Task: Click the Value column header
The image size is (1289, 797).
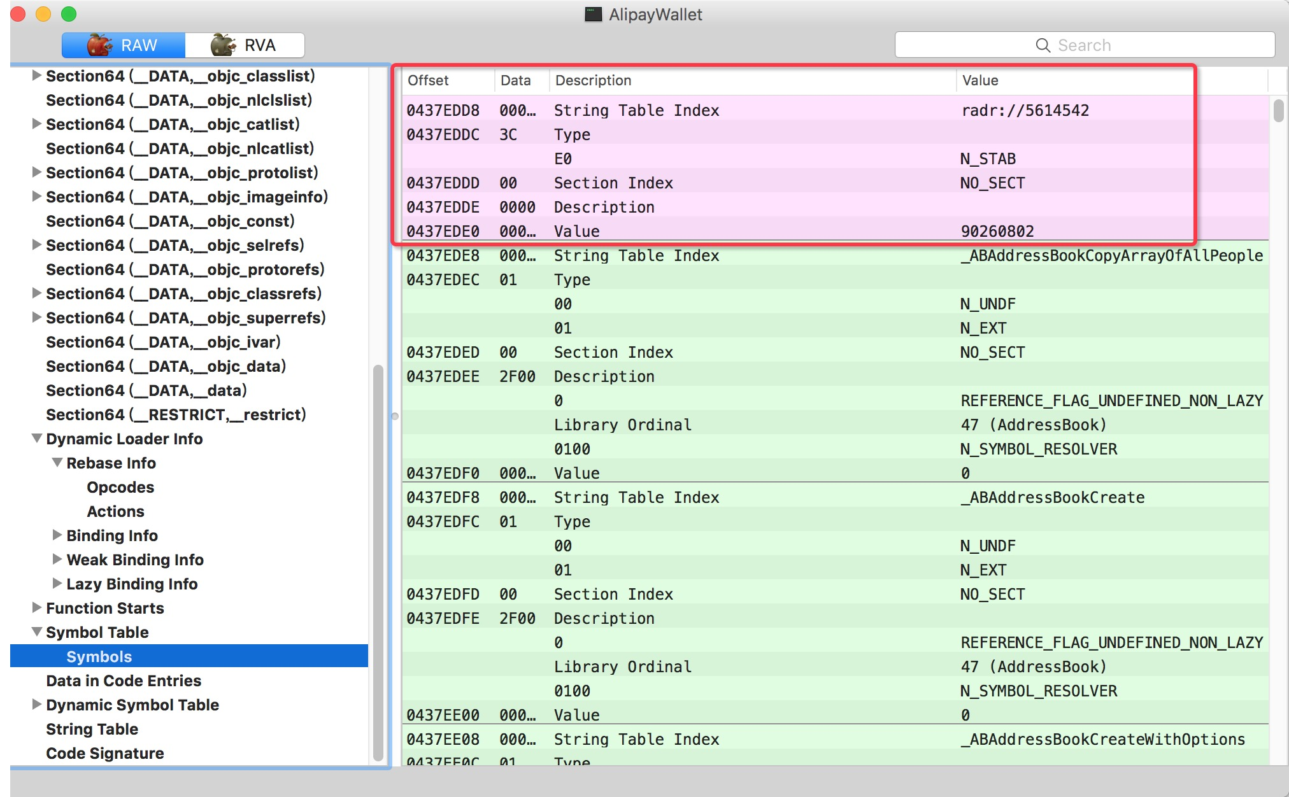Action: click(979, 80)
